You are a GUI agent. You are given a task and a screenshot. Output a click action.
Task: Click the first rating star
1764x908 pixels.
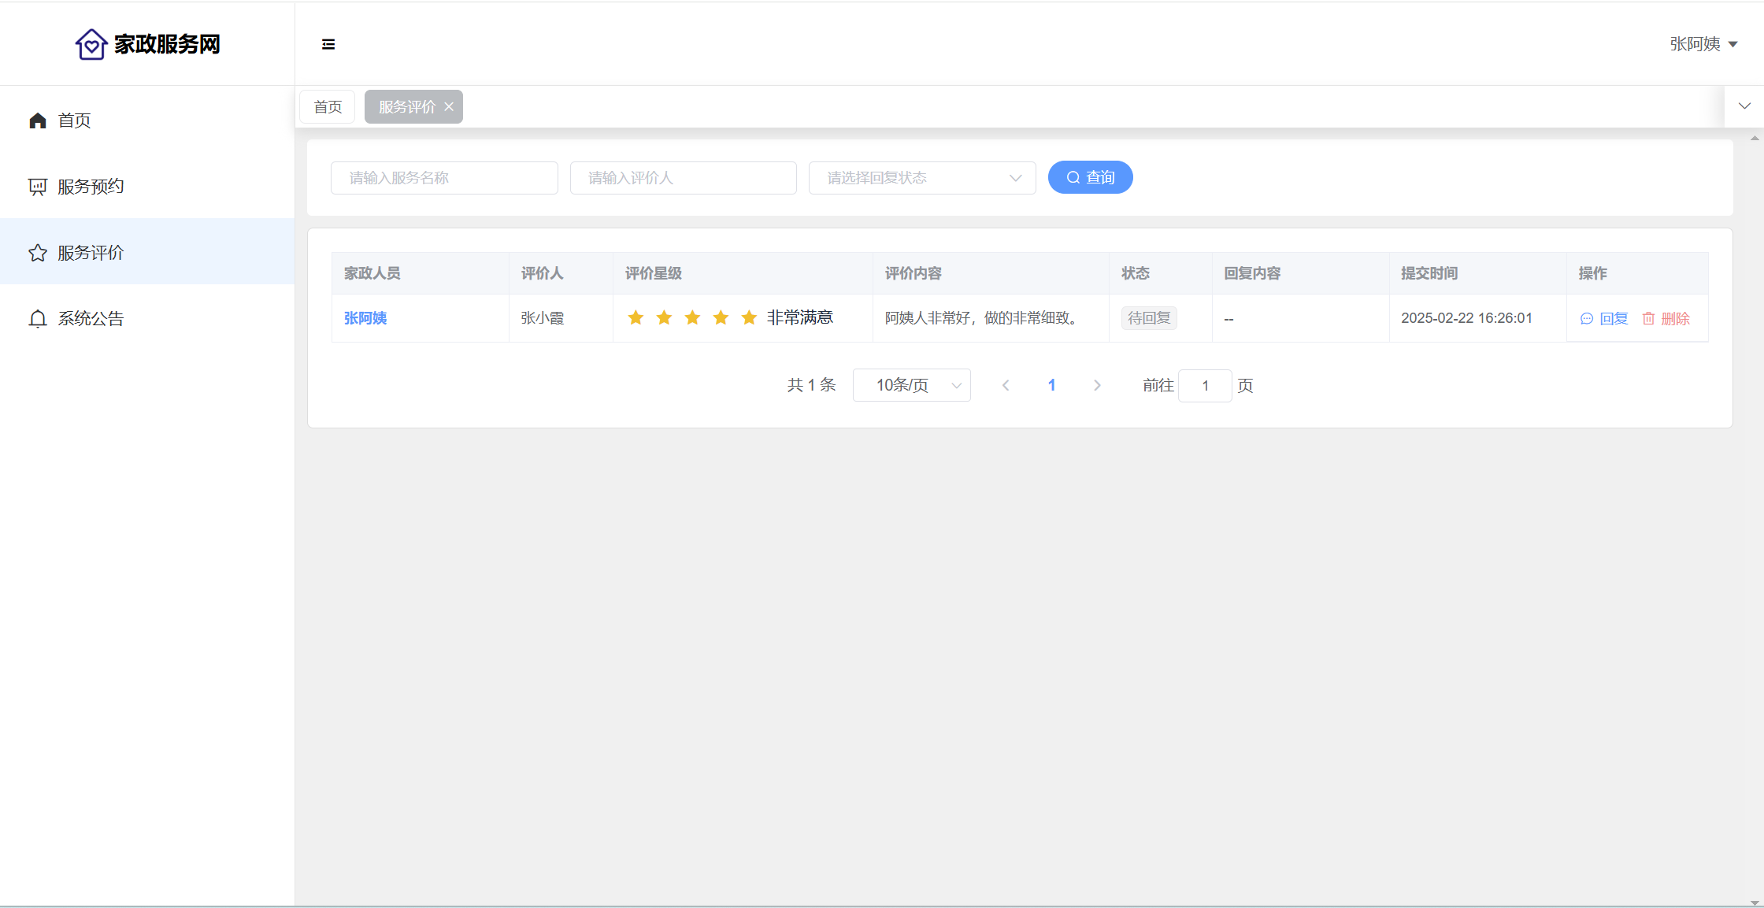tap(636, 317)
